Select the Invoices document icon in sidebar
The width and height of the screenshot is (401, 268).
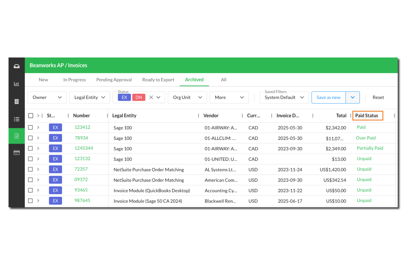click(x=17, y=136)
